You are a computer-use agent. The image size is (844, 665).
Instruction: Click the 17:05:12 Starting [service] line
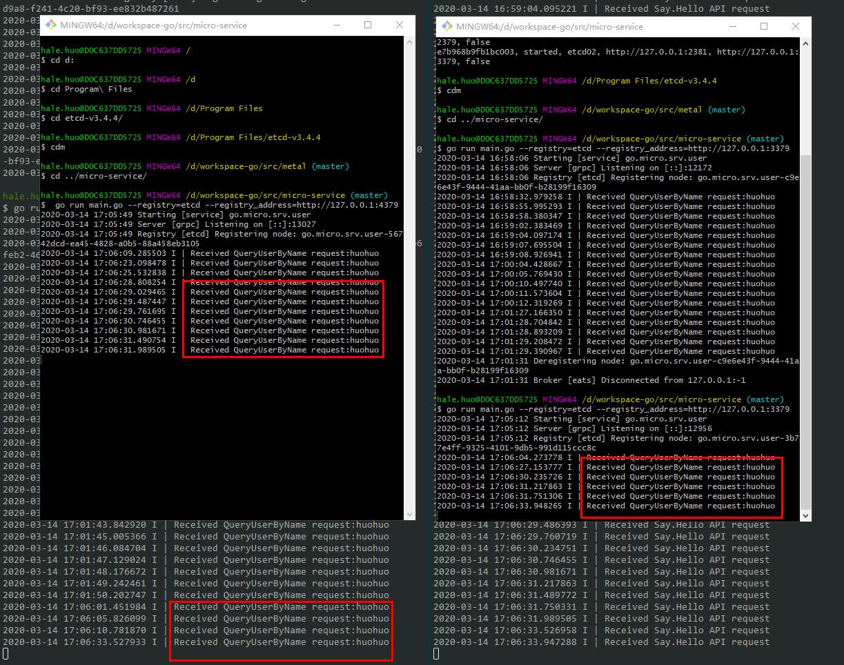(x=572, y=419)
